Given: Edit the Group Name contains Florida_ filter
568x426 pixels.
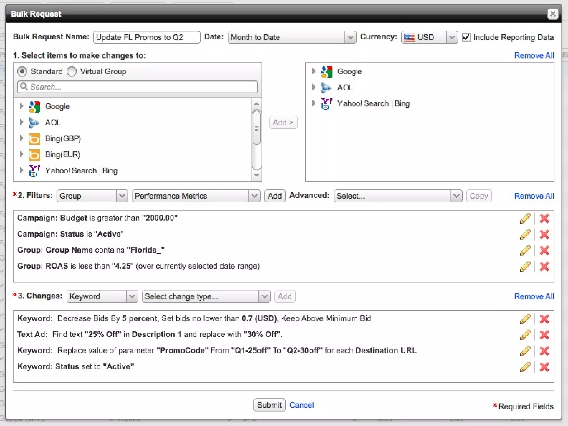Looking at the screenshot, I should pos(525,250).
